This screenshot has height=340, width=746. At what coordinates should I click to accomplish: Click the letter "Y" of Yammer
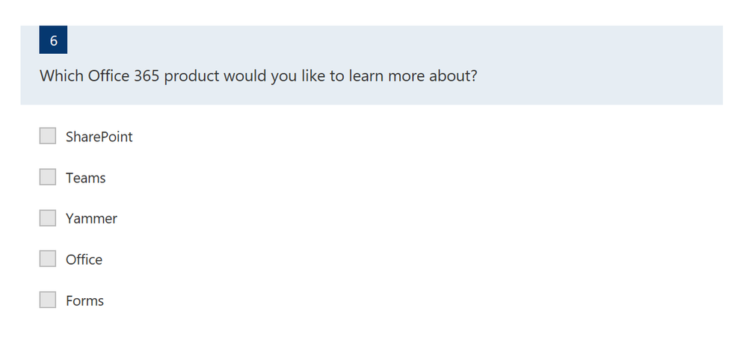coord(70,219)
